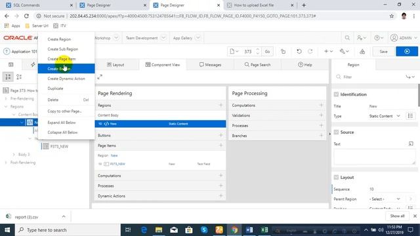Image resolution: width=420 pixels, height=236 pixels.
Task: Open the administration user-settings icon menu
Action: point(362,38)
